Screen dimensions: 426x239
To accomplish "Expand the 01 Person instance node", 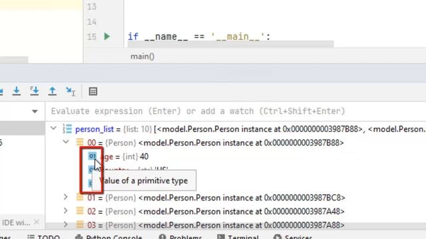I will (65, 197).
